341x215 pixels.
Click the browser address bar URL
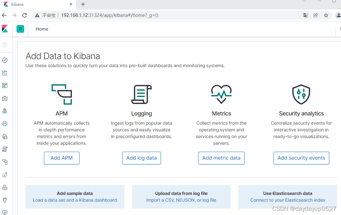[x=110, y=15]
